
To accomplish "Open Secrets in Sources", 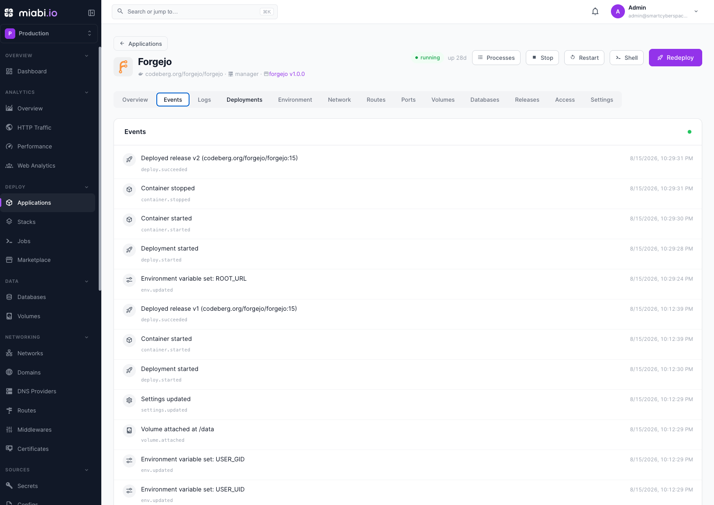I will tap(48, 486).
